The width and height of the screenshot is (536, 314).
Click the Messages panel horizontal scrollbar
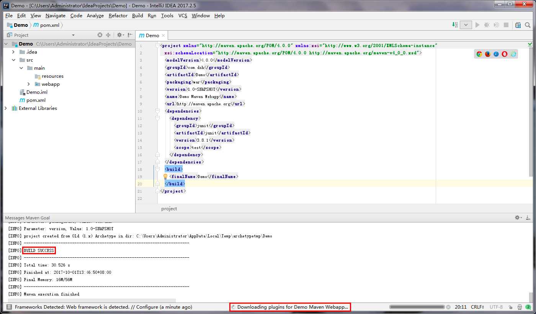92,301
